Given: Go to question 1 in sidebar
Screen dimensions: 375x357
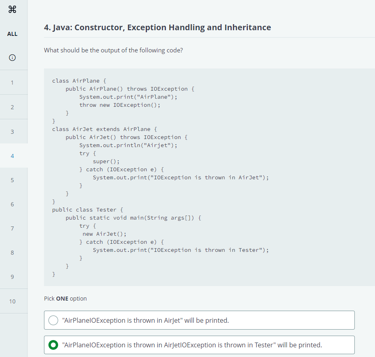Looking at the screenshot, I should [12, 83].
